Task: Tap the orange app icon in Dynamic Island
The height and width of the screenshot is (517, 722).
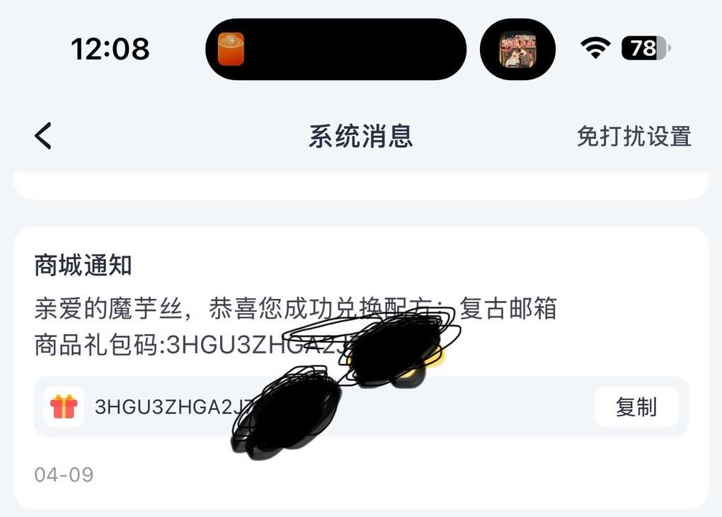Action: tap(231, 50)
